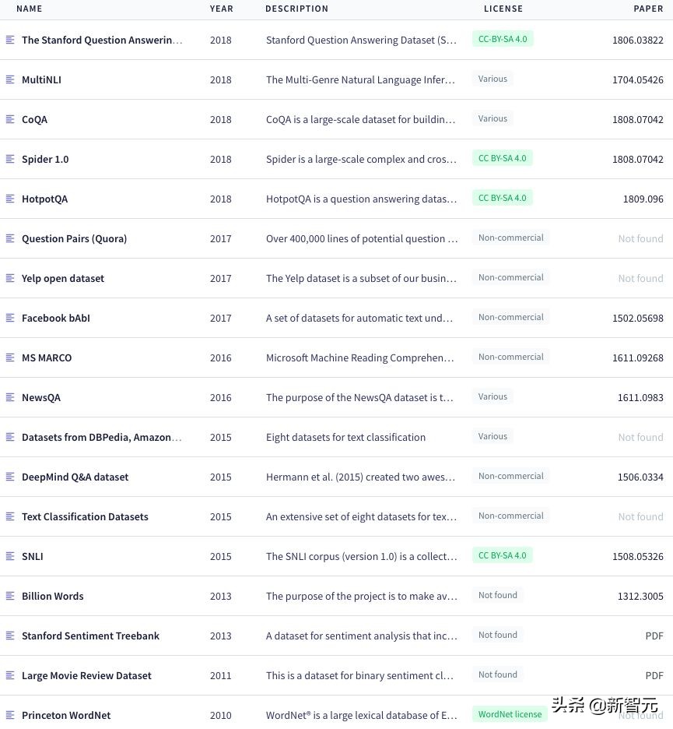Click the icon beside Facebook bAbI
The width and height of the screenshot is (673, 729).
click(10, 318)
